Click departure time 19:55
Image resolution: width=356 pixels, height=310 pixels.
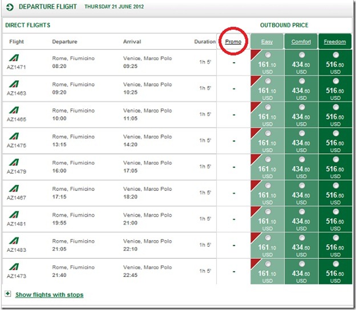coord(59,223)
